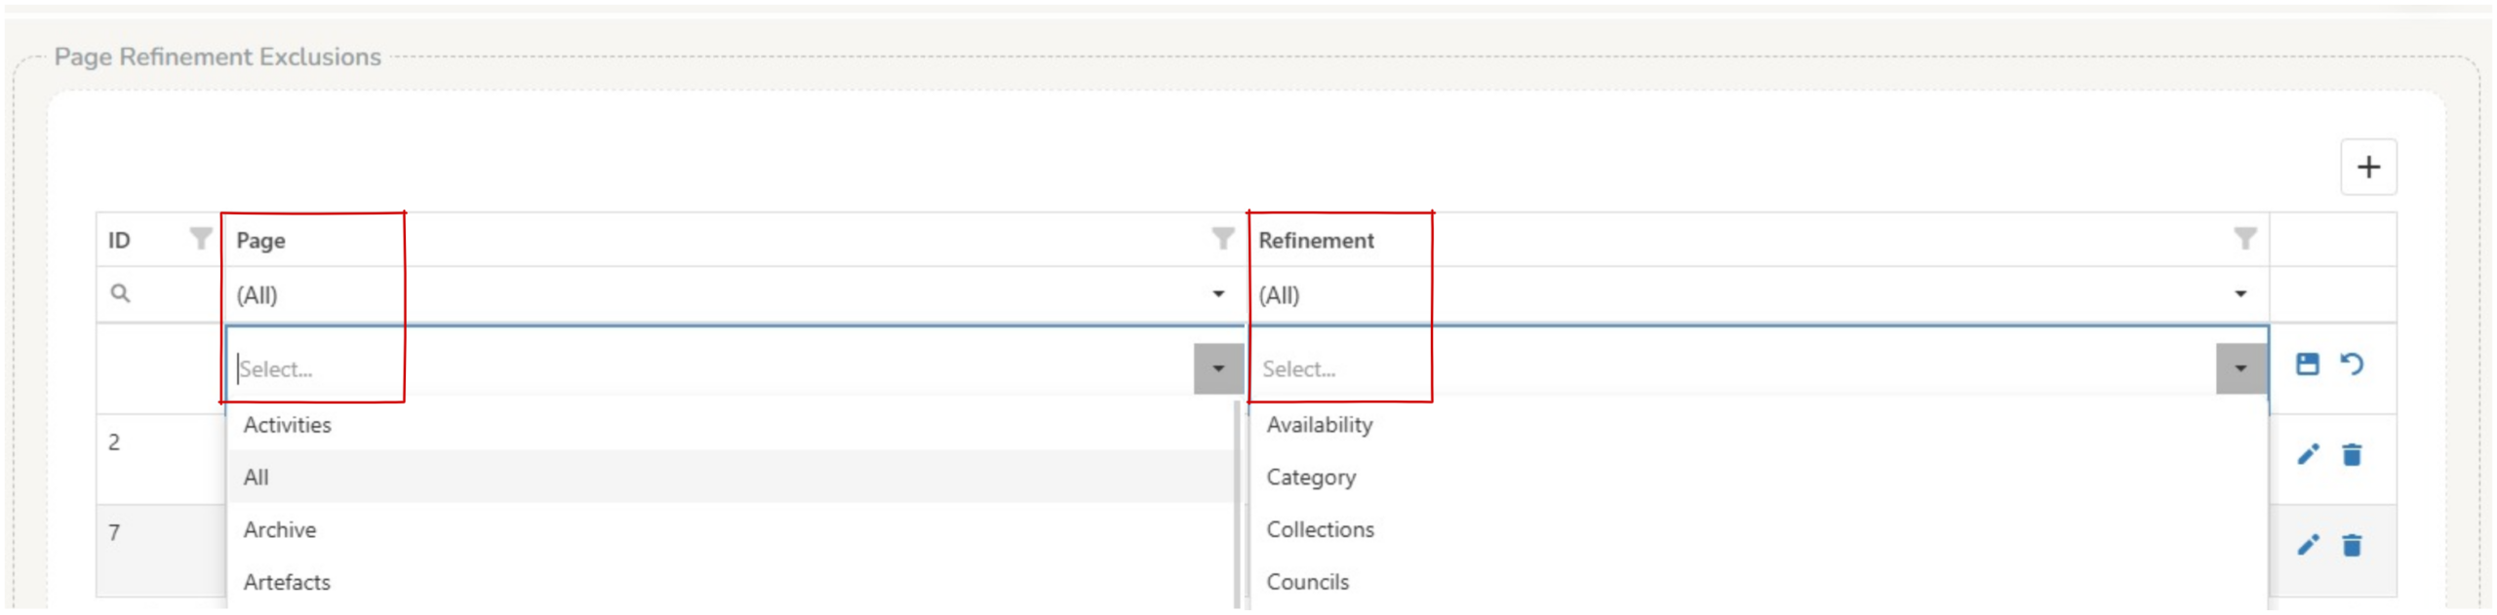Click the Refinement column filter funnel

click(x=2244, y=239)
